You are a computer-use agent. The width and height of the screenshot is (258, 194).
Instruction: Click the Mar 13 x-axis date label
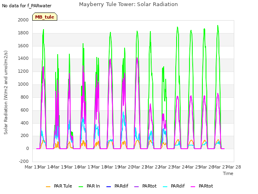[x=32, y=167]
